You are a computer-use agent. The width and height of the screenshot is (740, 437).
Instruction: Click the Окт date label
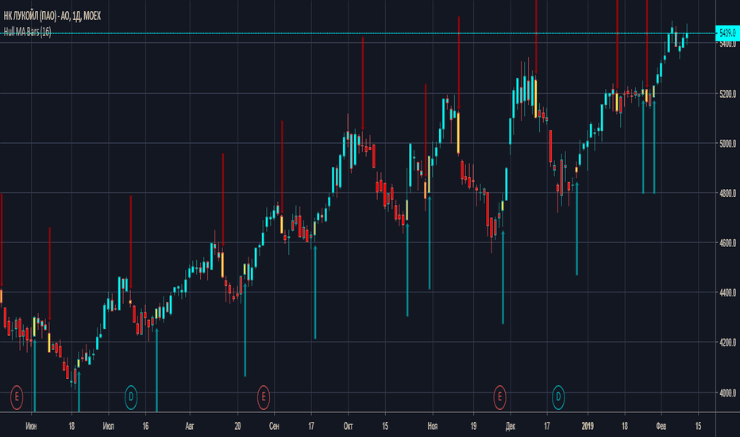click(348, 426)
